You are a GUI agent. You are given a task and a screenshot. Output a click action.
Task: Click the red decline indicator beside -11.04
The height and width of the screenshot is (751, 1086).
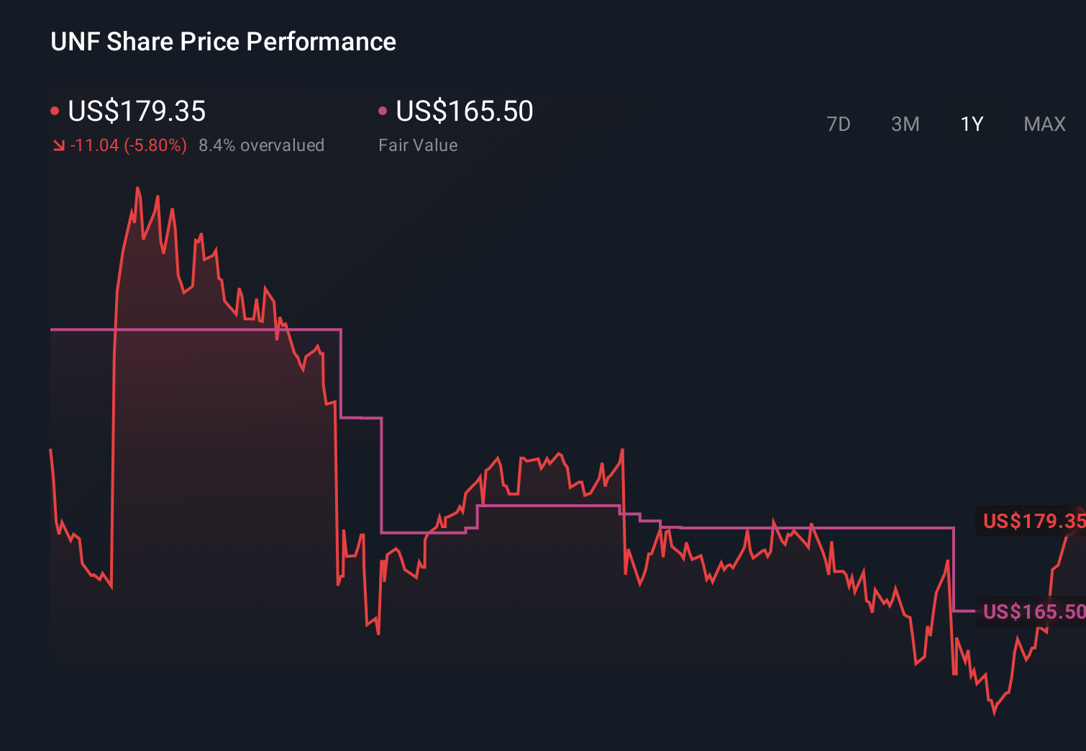click(58, 145)
